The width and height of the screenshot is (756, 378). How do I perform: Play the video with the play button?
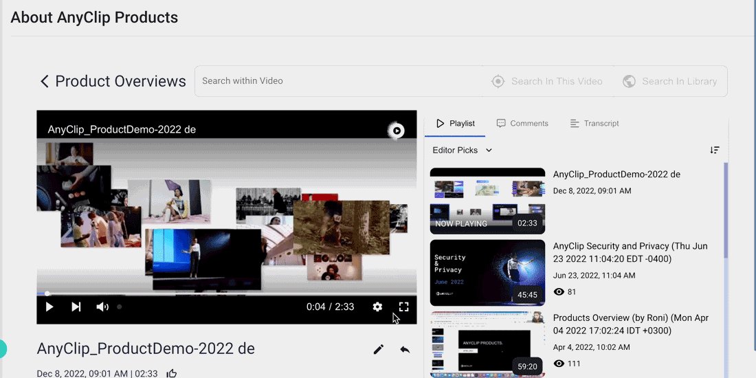pyautogui.click(x=49, y=307)
